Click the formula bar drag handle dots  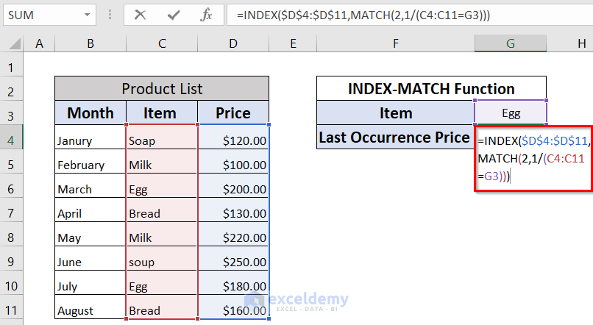pos(110,15)
